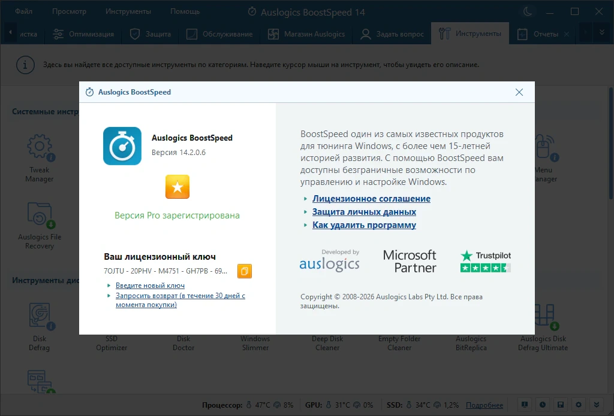Click the SSD load gauge icon

pos(437,405)
